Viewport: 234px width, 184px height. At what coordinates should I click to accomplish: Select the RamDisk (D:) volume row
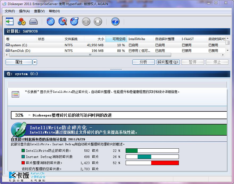pyautogui.click(x=115, y=51)
